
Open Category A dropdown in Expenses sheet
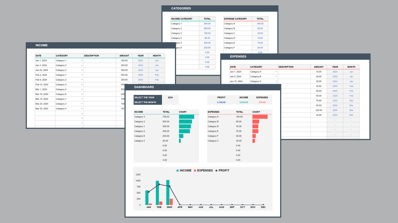coord(276,72)
